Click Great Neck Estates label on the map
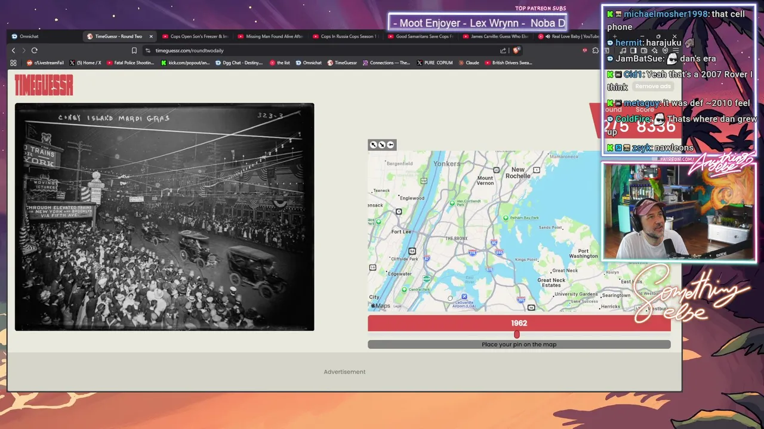Screen dimensions: 764x429 click(551, 282)
